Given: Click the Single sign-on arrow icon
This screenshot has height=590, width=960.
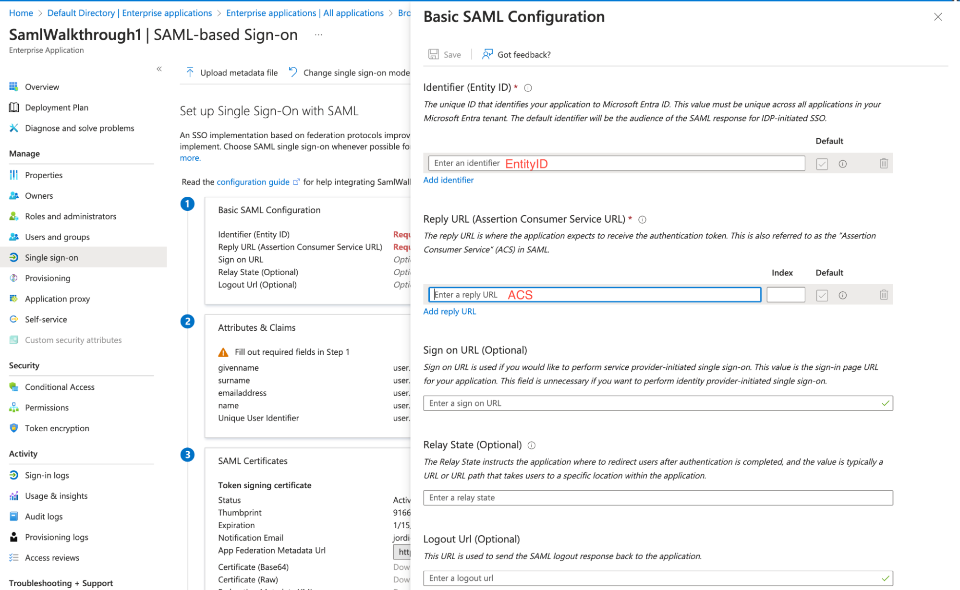Looking at the screenshot, I should [x=13, y=258].
